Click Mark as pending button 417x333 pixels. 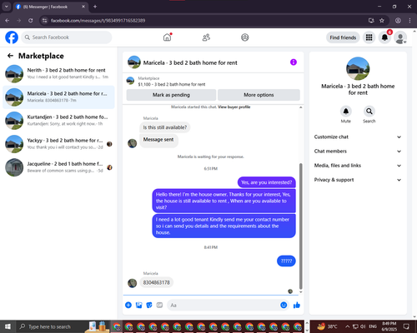[x=171, y=95]
